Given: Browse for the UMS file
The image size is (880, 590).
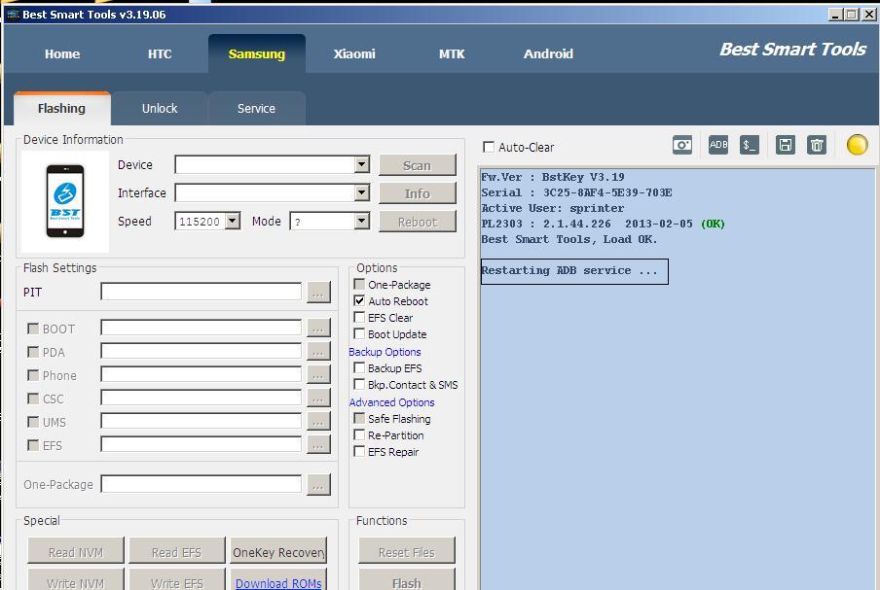Looking at the screenshot, I should [x=318, y=421].
